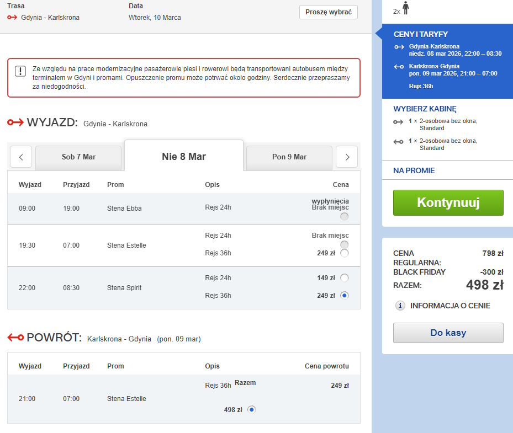
Task: Select Stena Estelle 36h cruise for 249 zł
Action: tap(345, 253)
